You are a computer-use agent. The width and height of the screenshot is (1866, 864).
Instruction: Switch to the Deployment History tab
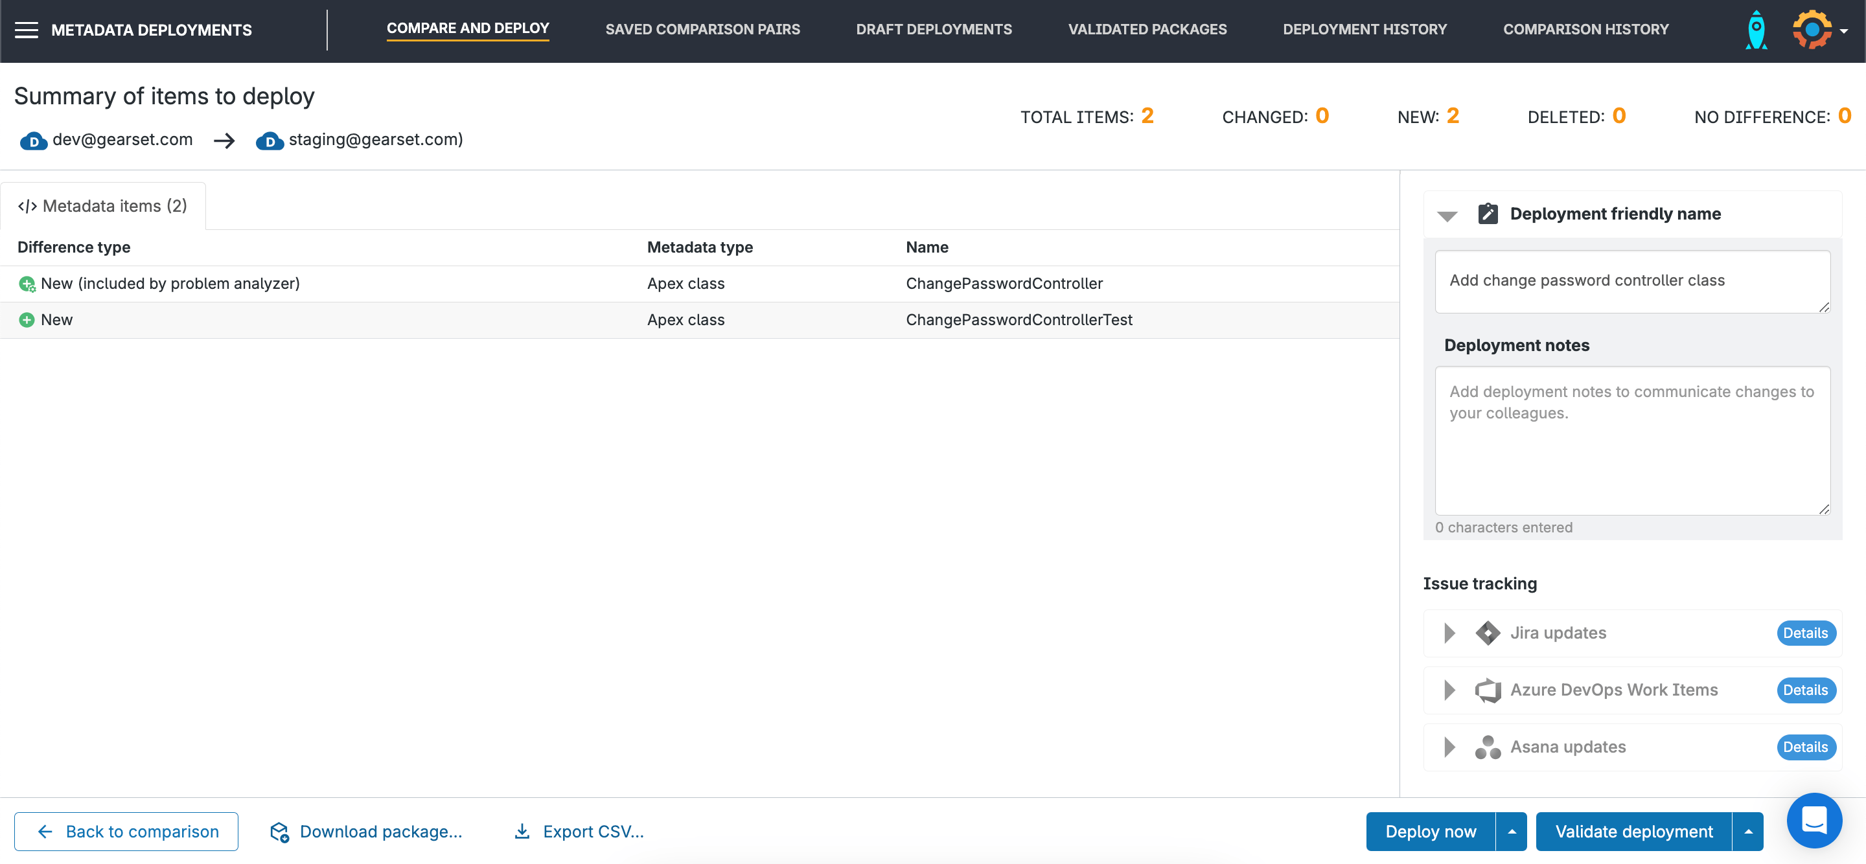[1365, 29]
